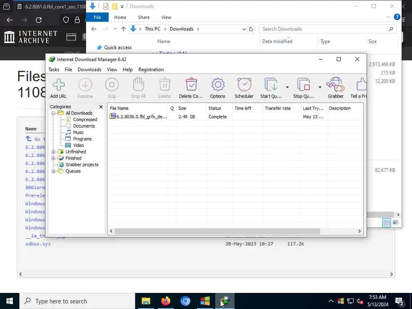
Task: Open File Explorer from taskbar
Action: [146, 301]
